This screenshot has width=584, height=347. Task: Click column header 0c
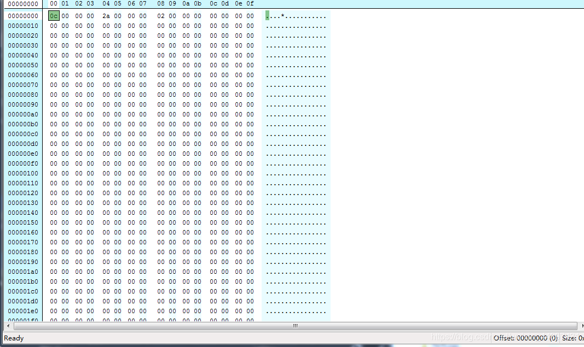pyautogui.click(x=213, y=3)
